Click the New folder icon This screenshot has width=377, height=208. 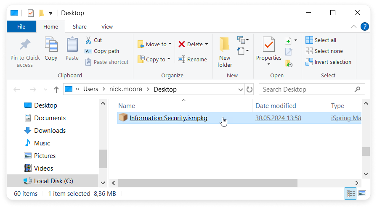[x=225, y=44]
